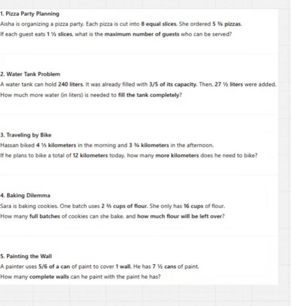Click the '2. Water Tank Problem' heading
This screenshot has height=306, width=291.
(30, 74)
